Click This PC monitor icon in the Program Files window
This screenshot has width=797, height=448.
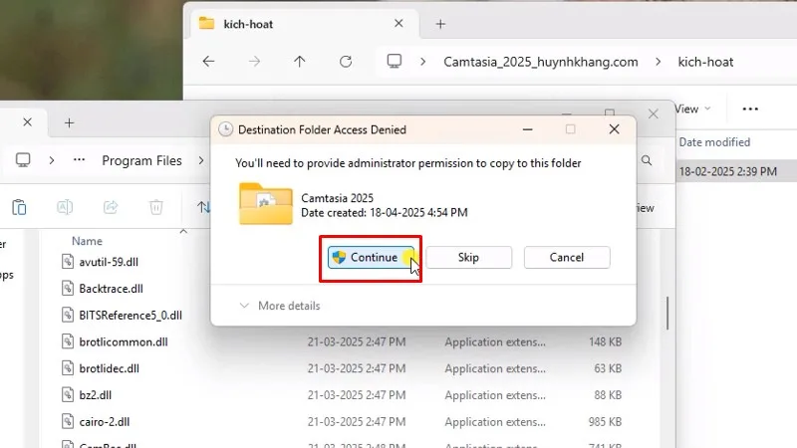coord(23,160)
